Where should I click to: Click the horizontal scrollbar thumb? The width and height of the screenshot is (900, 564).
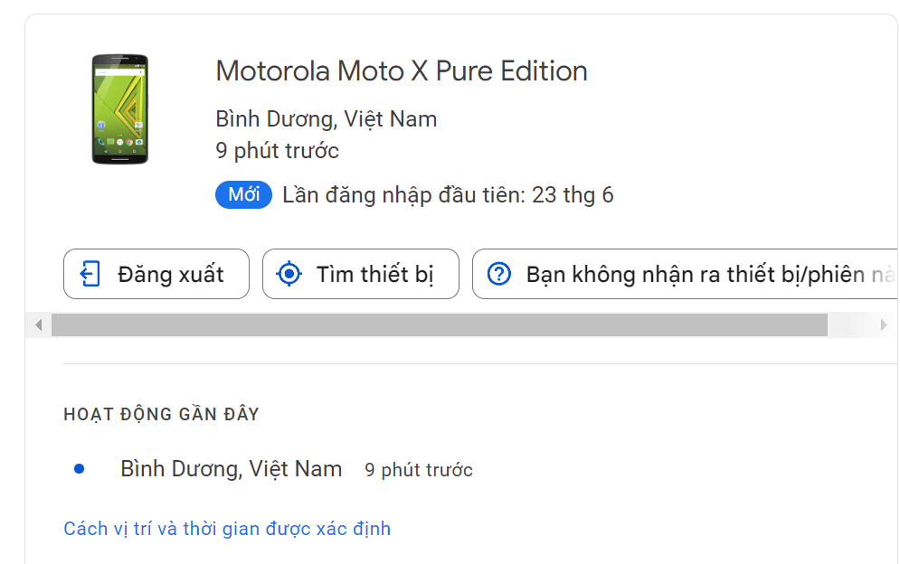point(439,324)
